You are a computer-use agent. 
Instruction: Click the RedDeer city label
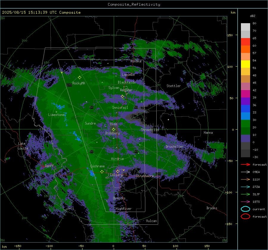click(126, 90)
